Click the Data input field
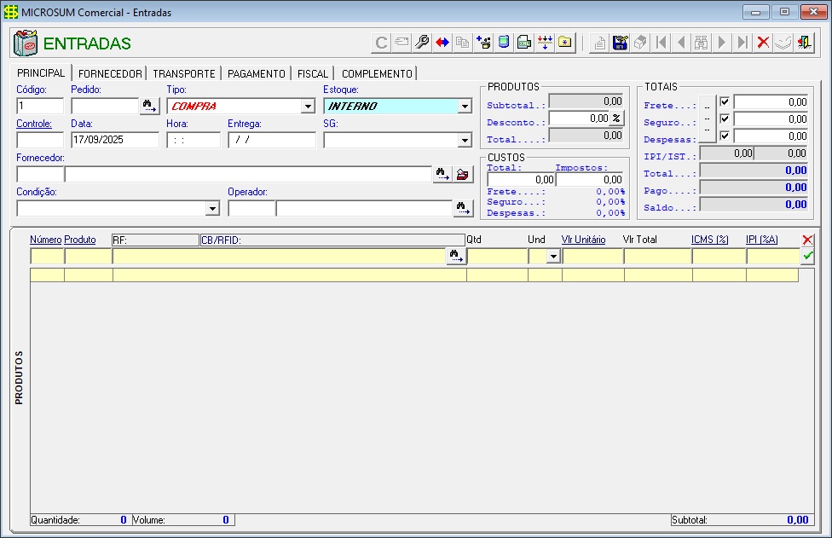 (114, 140)
